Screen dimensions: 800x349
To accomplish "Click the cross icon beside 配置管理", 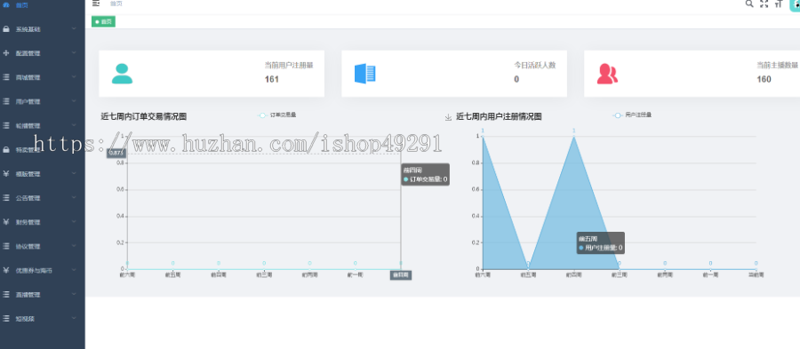I will [6, 53].
